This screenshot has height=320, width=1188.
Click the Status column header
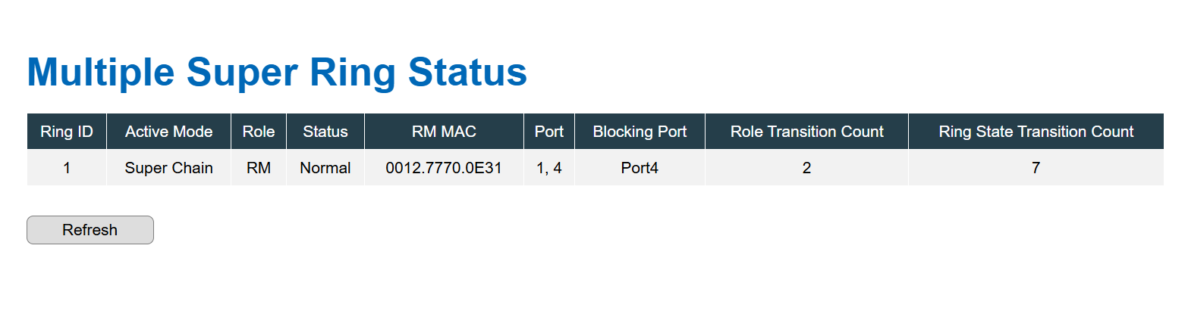tap(325, 132)
